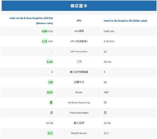Select the 5 nm process value
Viewport: 157px width, 139px height.
pyautogui.click(x=50, y=62)
